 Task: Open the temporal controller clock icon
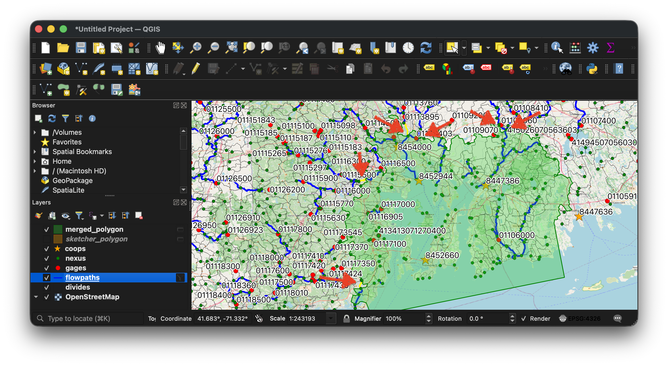[408, 48]
